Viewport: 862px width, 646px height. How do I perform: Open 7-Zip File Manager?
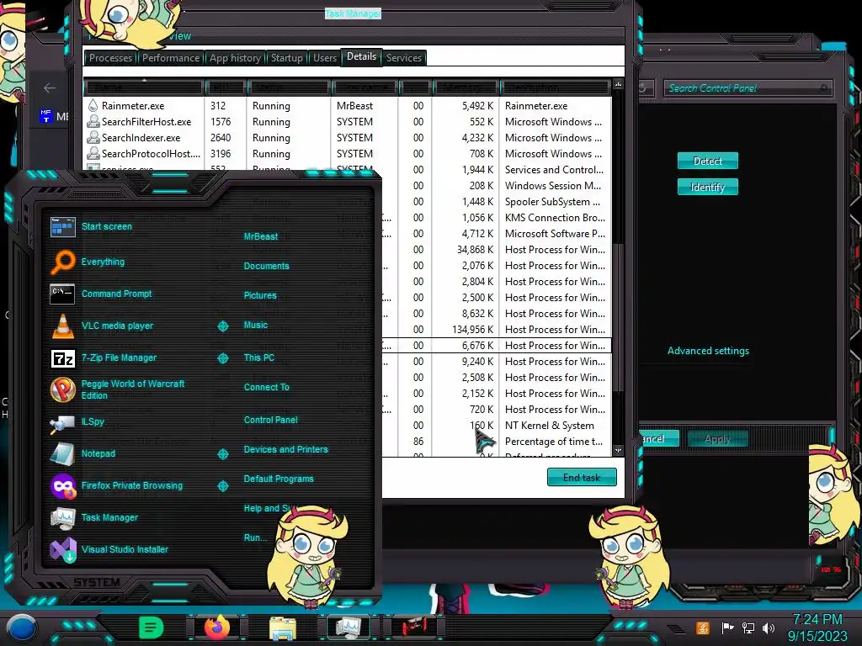coord(62,358)
